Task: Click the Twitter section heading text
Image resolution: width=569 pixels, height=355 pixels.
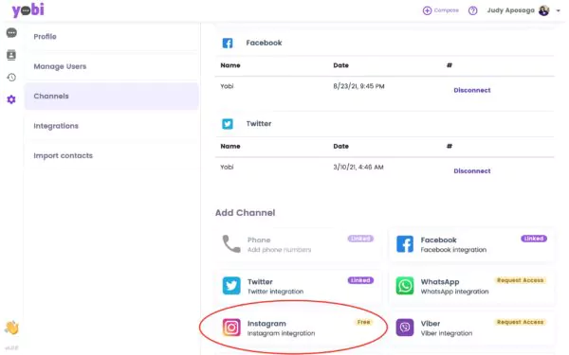Action: [259, 123]
